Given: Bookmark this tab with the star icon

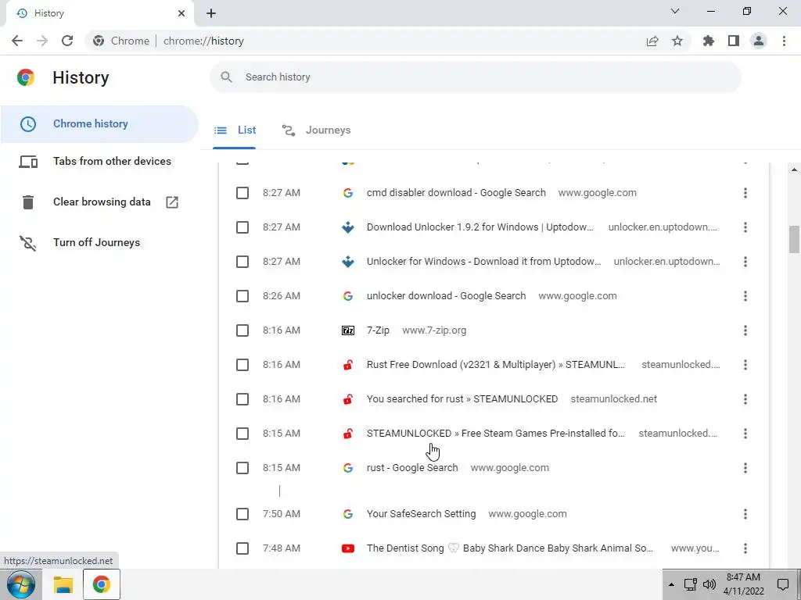Looking at the screenshot, I should [677, 41].
